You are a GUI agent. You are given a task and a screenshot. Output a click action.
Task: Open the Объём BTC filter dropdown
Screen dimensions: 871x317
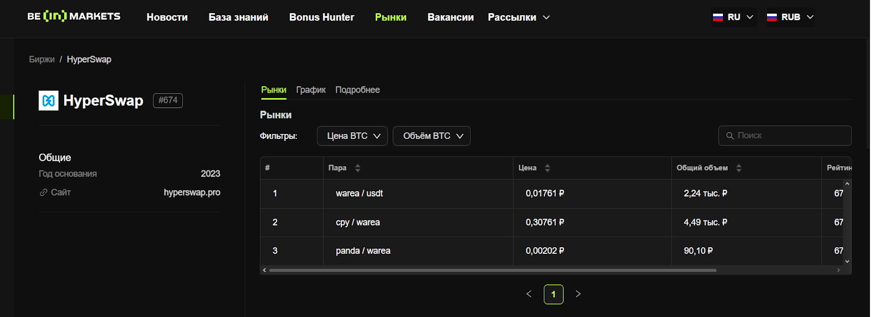coord(432,136)
